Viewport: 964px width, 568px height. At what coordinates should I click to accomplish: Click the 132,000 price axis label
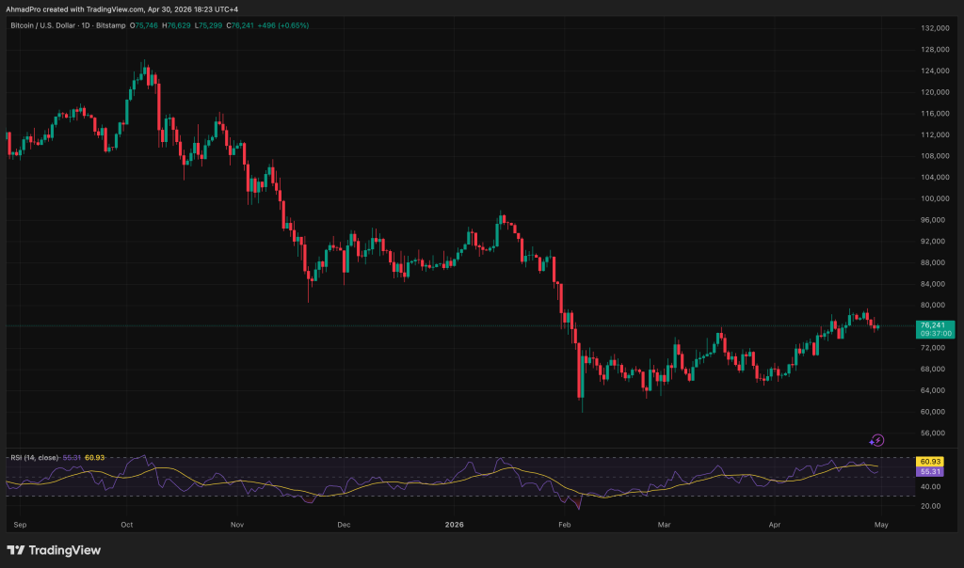click(932, 28)
